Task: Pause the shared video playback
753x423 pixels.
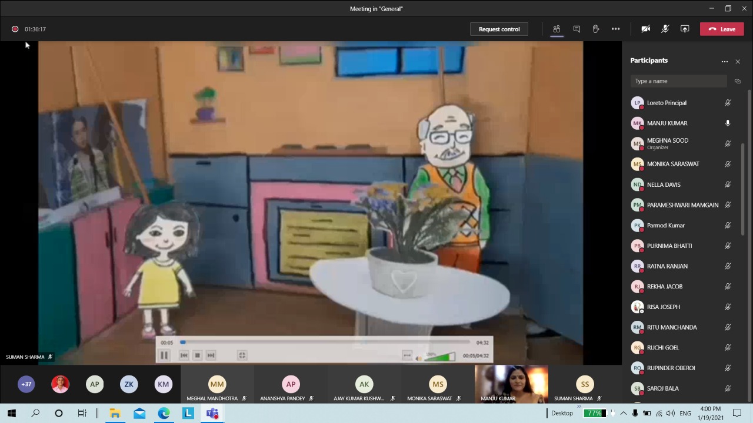Action: (164, 355)
